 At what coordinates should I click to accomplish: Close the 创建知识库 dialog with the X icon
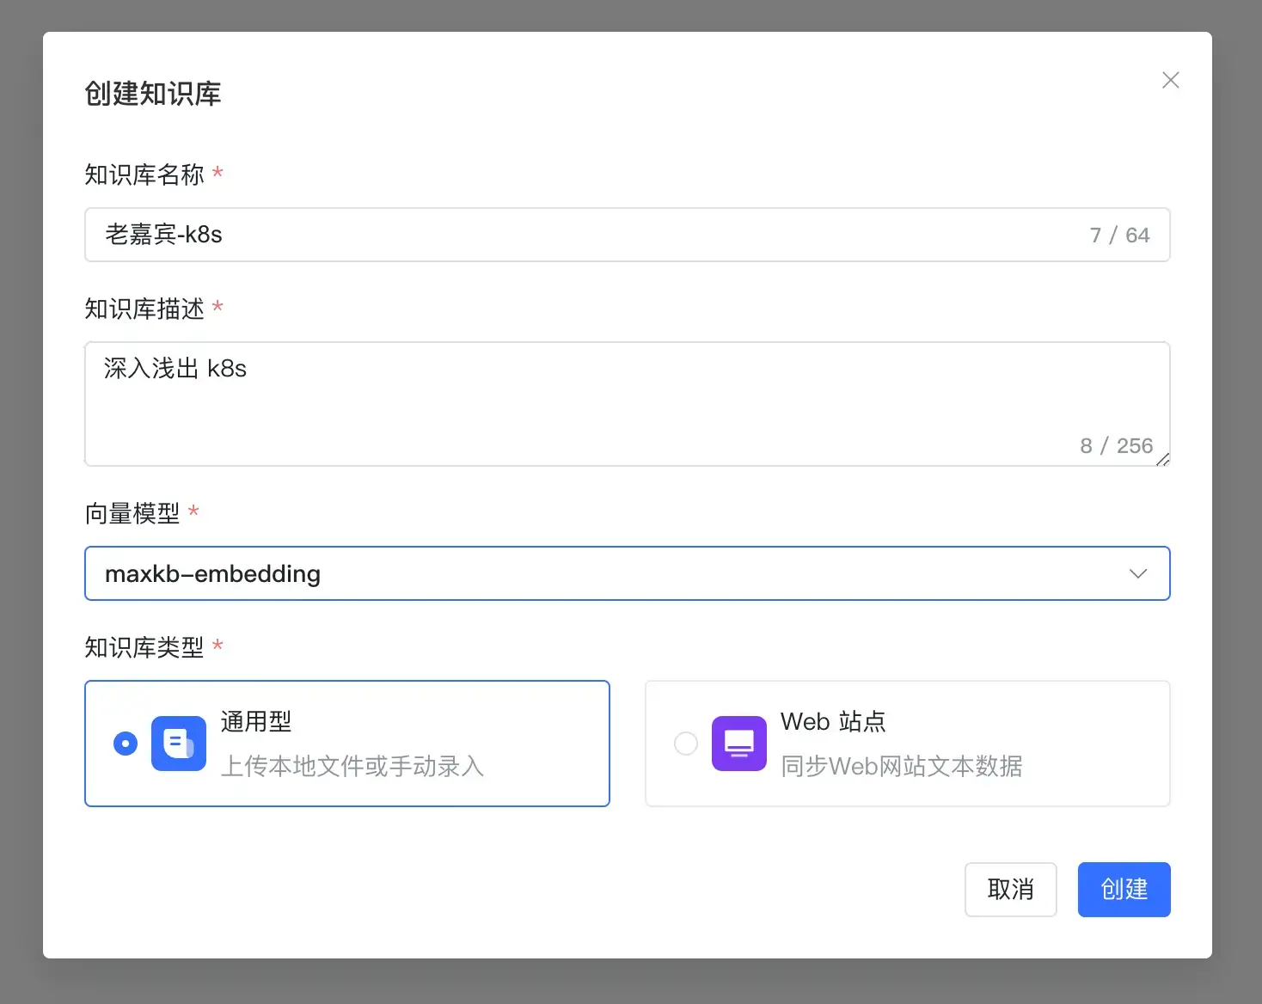pos(1170,80)
